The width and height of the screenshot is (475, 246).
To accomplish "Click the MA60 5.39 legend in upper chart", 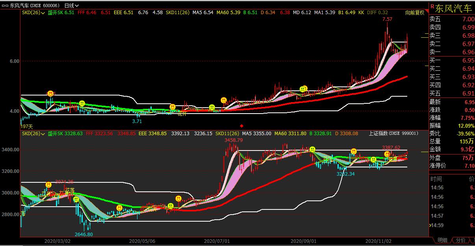I will 228,13.
